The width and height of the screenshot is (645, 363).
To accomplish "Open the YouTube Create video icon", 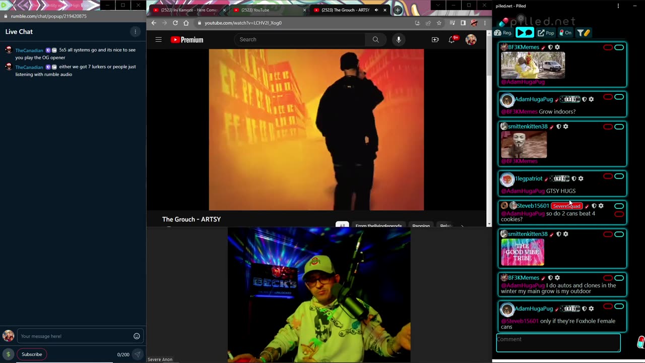I will [435, 39].
